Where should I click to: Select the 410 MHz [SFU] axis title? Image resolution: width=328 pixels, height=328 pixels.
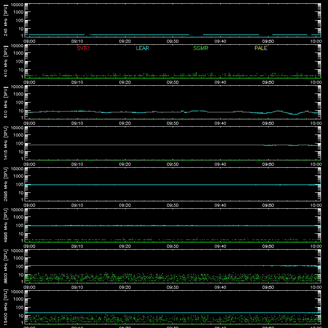(x=5, y=61)
